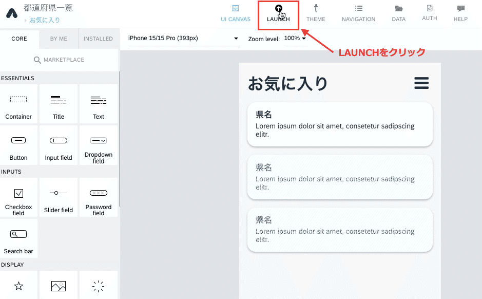Image resolution: width=482 pixels, height=299 pixels.
Task: Click the Zoom level label
Action: pos(264,39)
